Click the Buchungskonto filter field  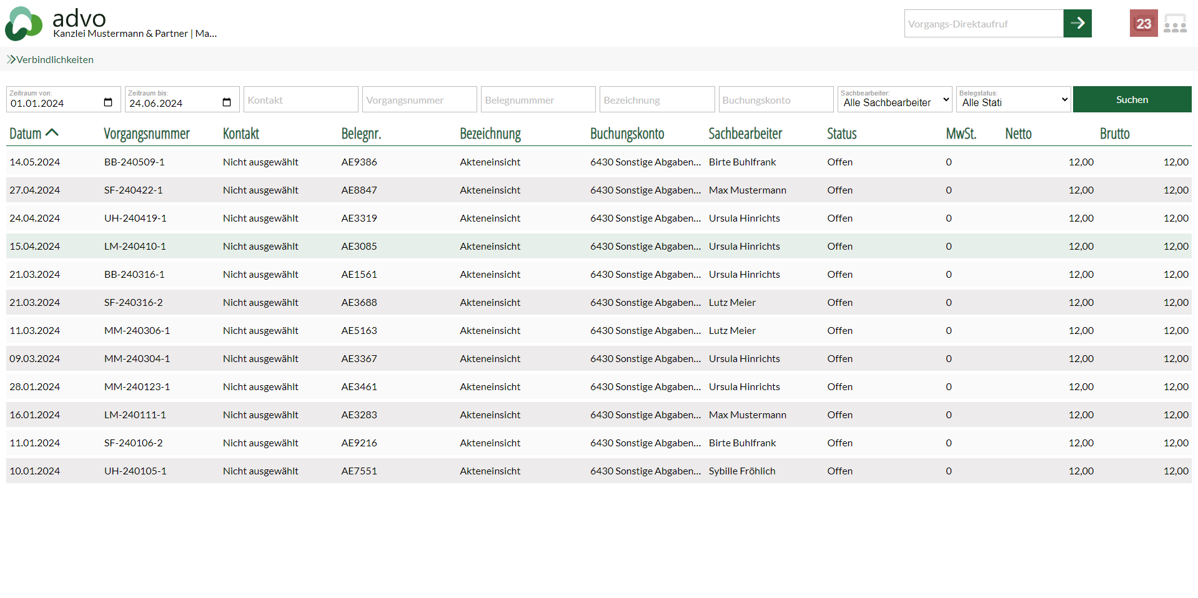click(775, 100)
